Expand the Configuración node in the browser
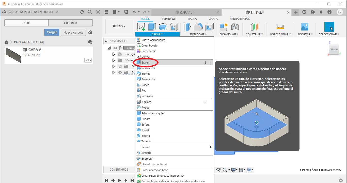 [x=114, y=54]
